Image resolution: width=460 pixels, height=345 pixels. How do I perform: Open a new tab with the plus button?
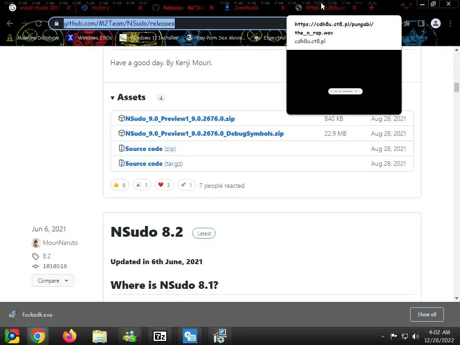pos(372,8)
